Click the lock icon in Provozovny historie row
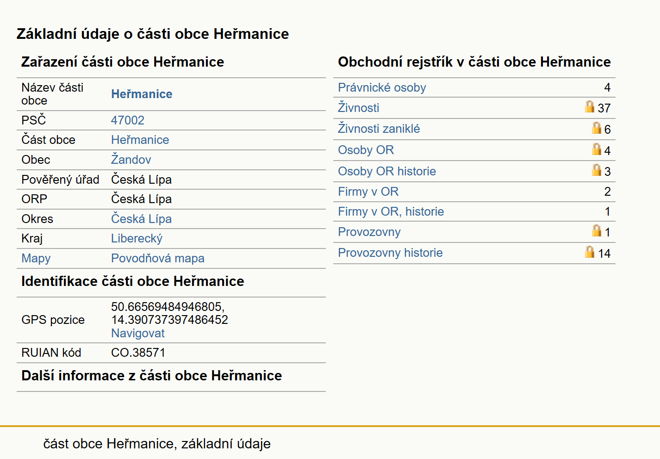Screen dimensions: 660x459 click(x=589, y=252)
